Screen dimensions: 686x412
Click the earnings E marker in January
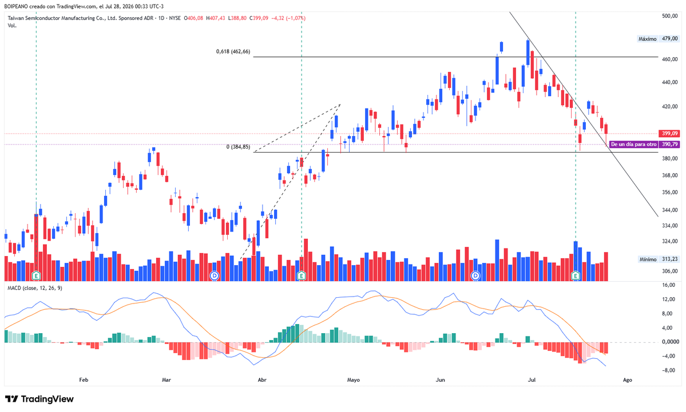36,275
